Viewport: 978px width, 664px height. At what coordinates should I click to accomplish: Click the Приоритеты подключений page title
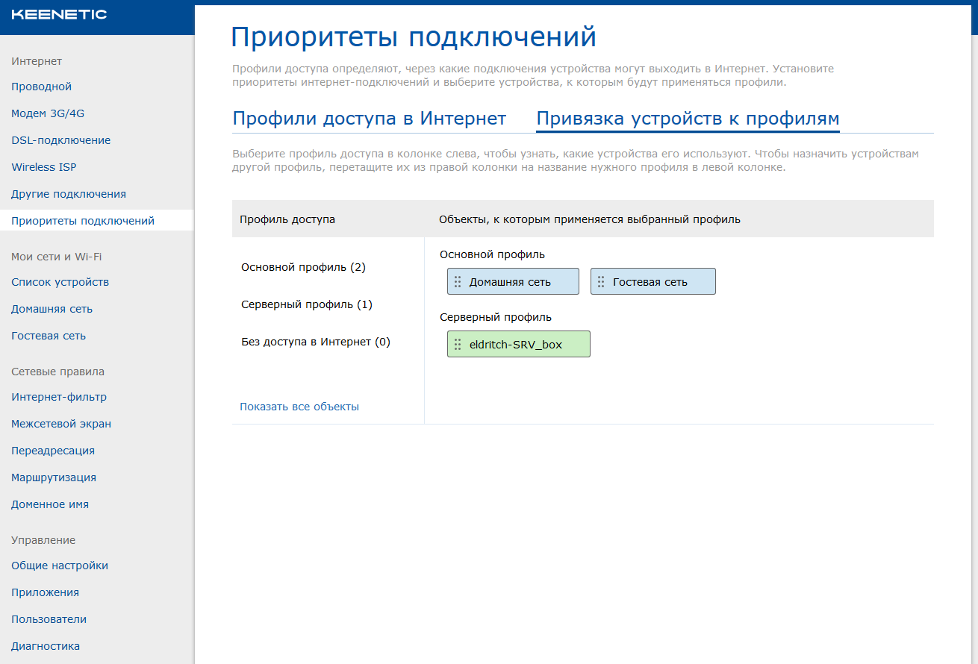point(414,37)
